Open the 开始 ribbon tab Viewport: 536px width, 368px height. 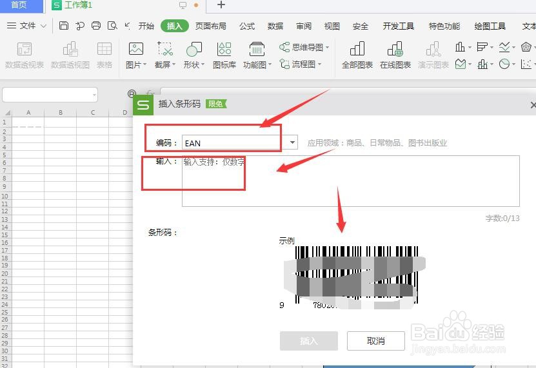[146, 26]
